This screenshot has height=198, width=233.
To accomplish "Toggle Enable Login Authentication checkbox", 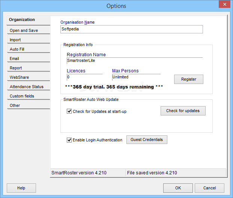I will point(69,140).
